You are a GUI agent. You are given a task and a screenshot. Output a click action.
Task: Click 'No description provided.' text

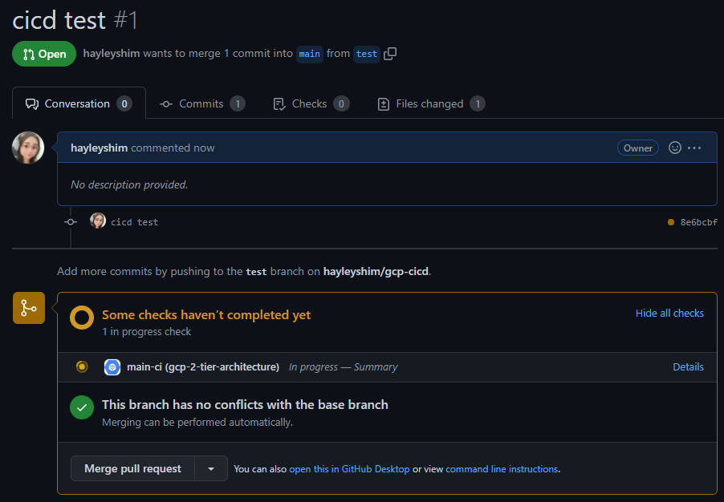(129, 184)
